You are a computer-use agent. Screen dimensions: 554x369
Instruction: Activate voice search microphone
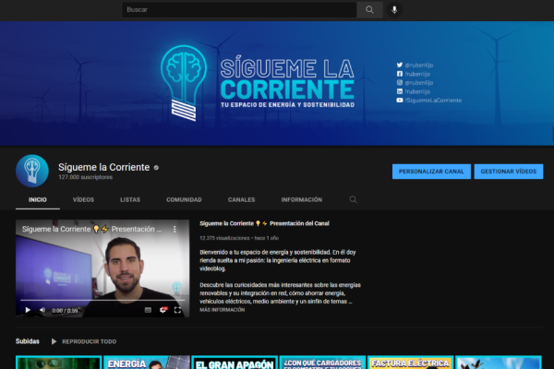[x=394, y=10]
